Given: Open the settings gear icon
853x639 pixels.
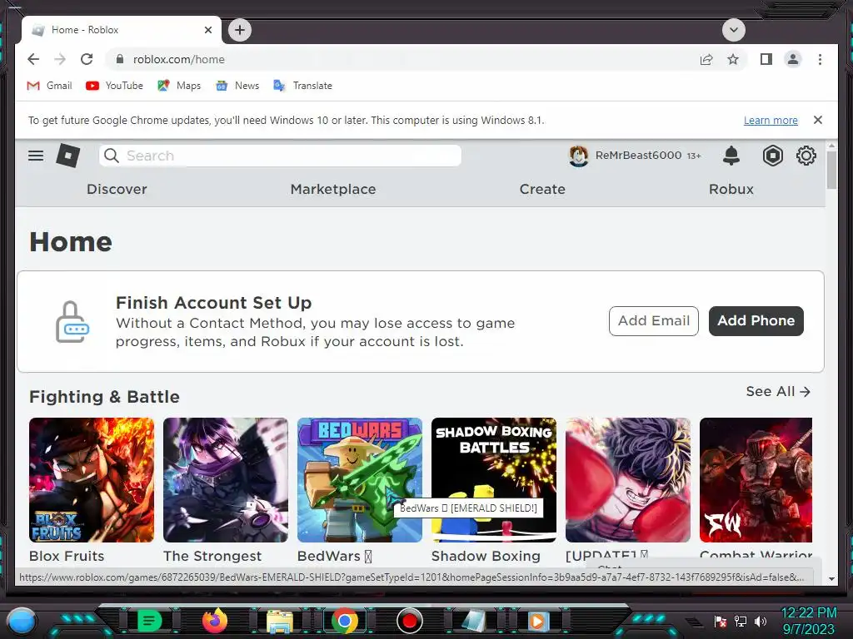Looking at the screenshot, I should pyautogui.click(x=806, y=156).
